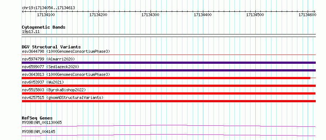Open variant nsv6599077 (Sedlazeck2020) label

click(x=51, y=67)
